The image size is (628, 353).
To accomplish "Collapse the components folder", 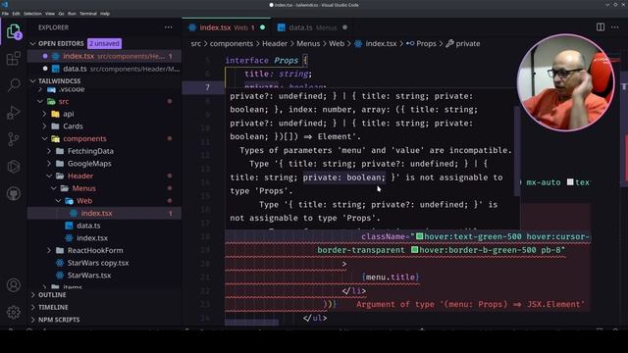I will click(44, 138).
